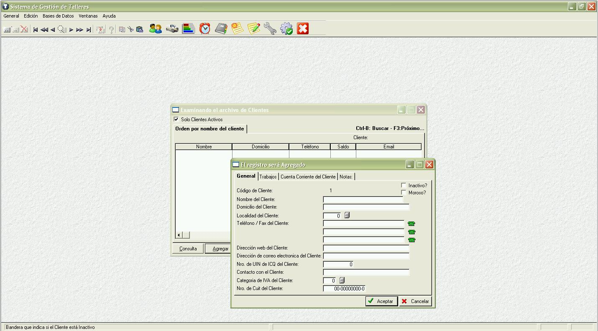
Task: Open lookup button beside Localidad del Cliente
Action: (347, 215)
